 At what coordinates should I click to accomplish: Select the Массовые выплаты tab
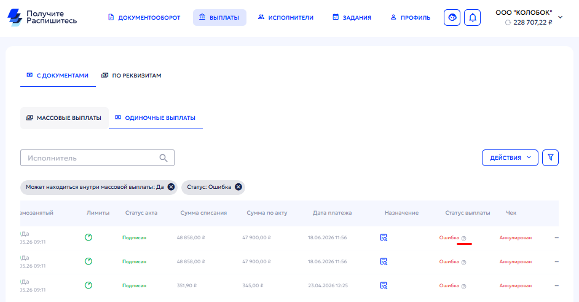[x=65, y=118]
